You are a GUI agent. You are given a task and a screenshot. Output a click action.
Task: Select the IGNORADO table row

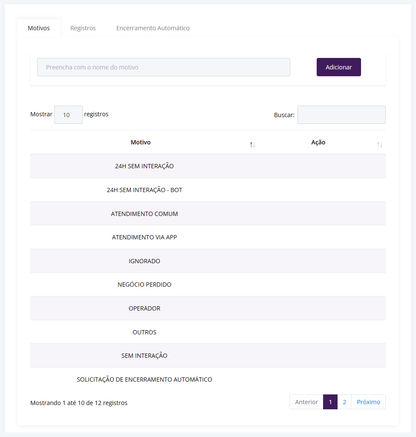208,261
